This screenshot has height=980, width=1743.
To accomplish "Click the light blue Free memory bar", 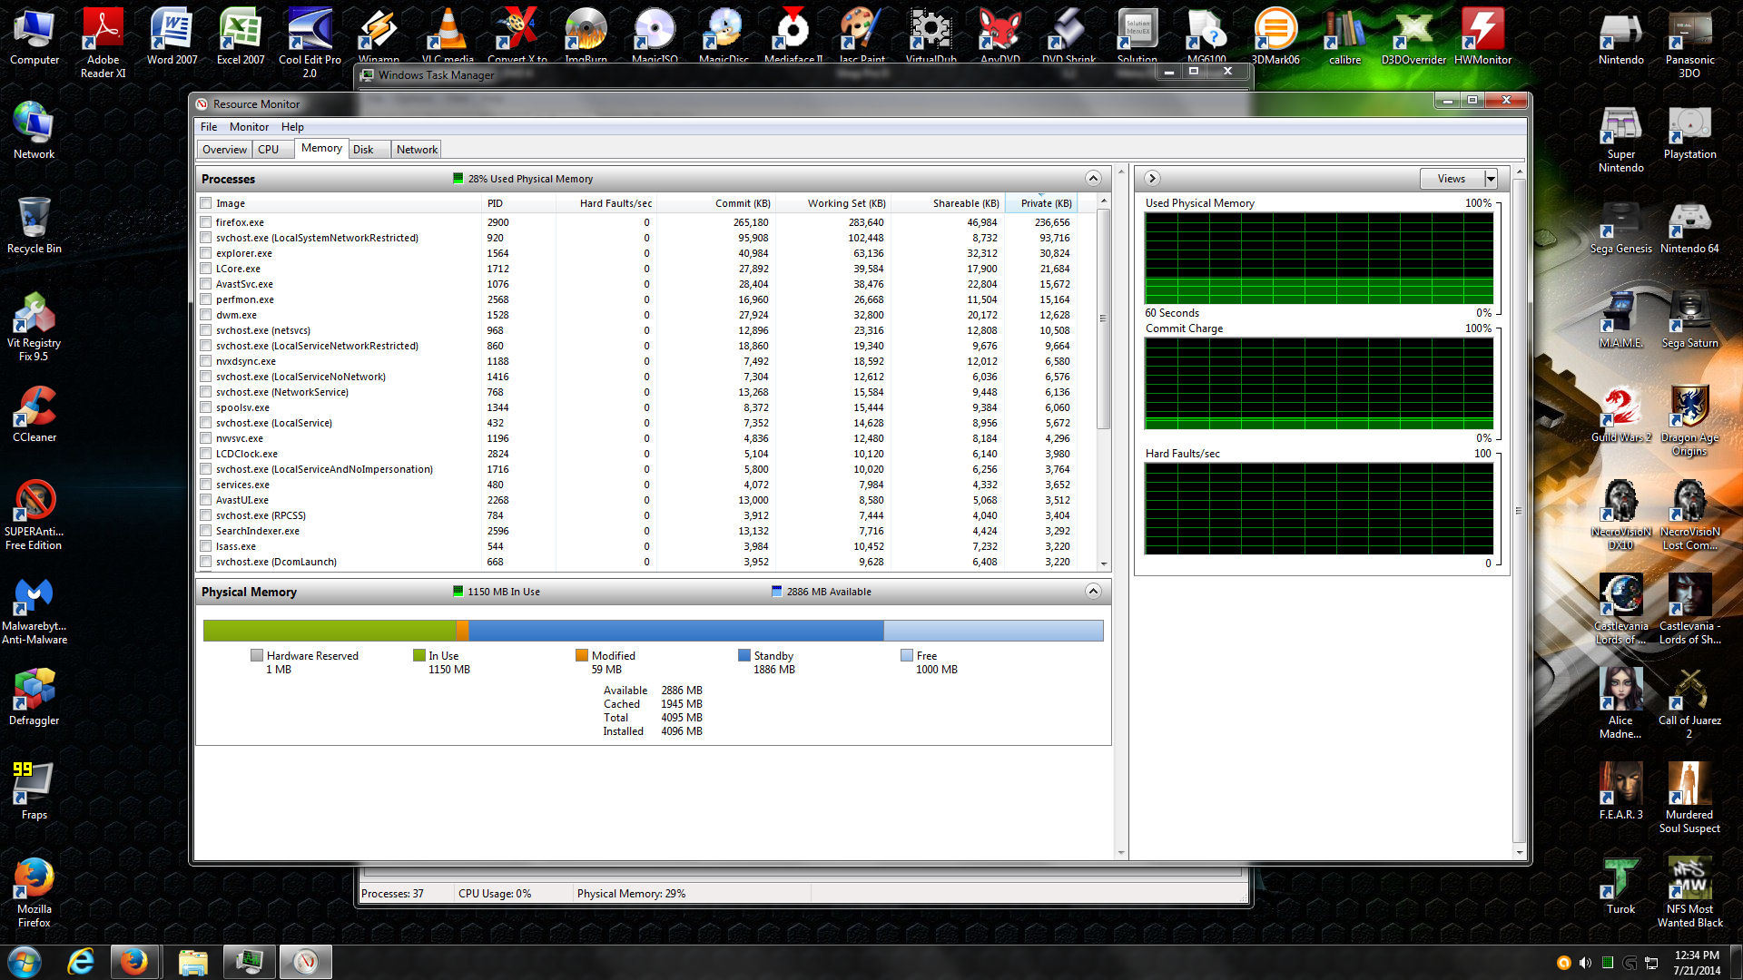I will click(x=993, y=631).
